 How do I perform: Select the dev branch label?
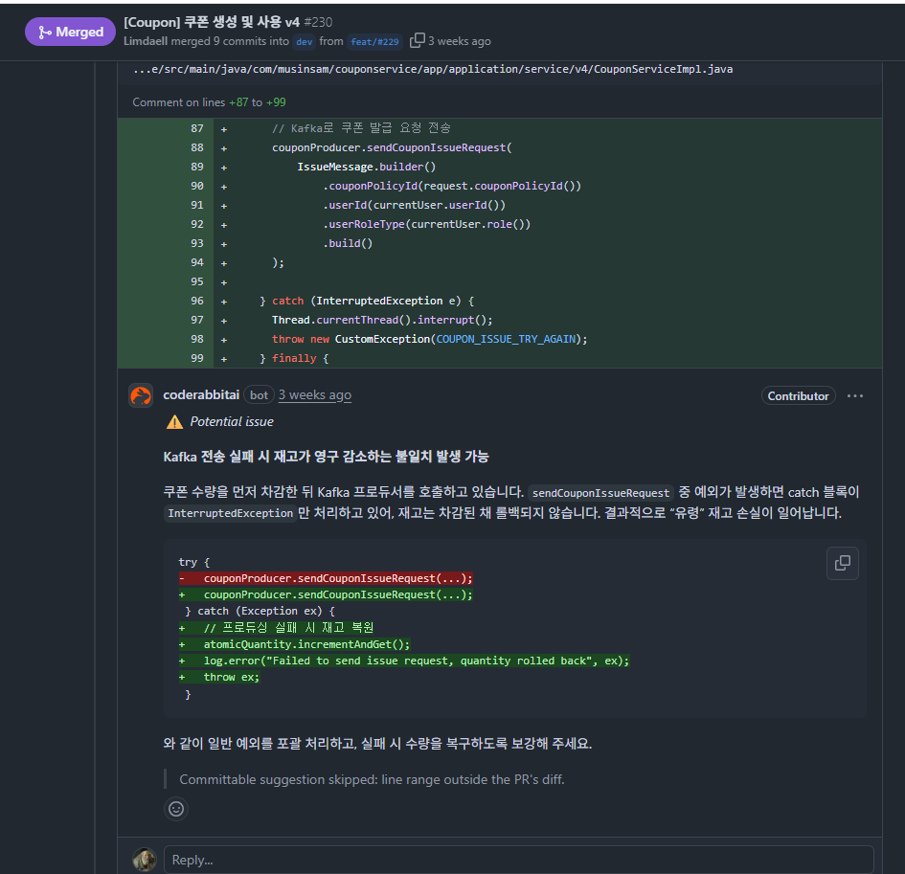point(304,41)
